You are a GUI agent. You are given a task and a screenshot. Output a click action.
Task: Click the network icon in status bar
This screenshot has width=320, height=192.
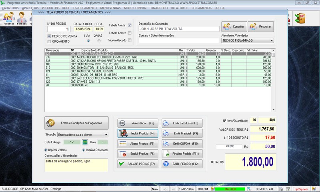pyautogui.click(x=288, y=189)
